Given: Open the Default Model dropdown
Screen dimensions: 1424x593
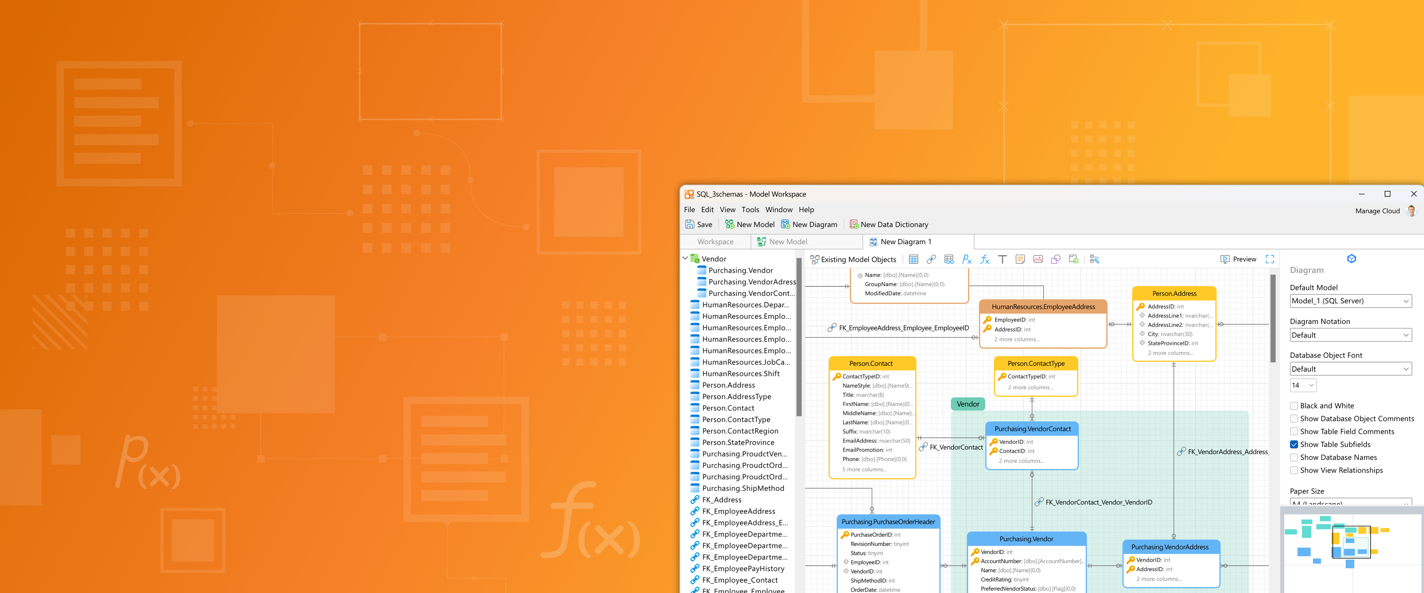Looking at the screenshot, I should (1350, 301).
